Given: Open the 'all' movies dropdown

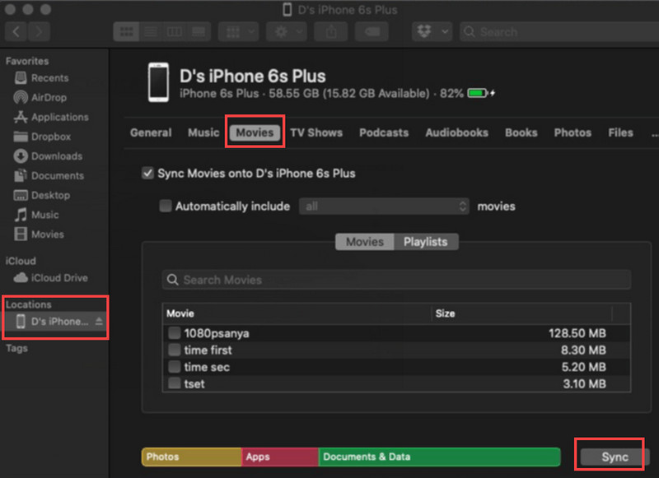Looking at the screenshot, I should 384,207.
